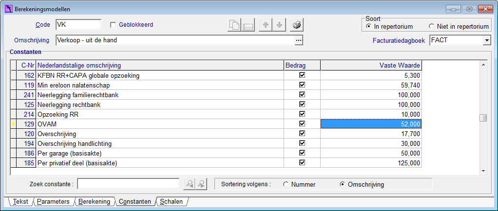Click the Berekeningsmodellen window title icon
The image size is (498, 211).
9,9
